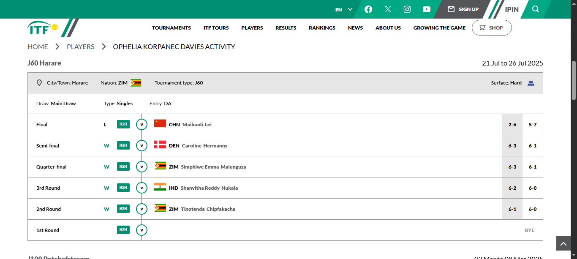The height and width of the screenshot is (259, 577).
Task: Expand the EN language dropdown
Action: [x=344, y=9]
